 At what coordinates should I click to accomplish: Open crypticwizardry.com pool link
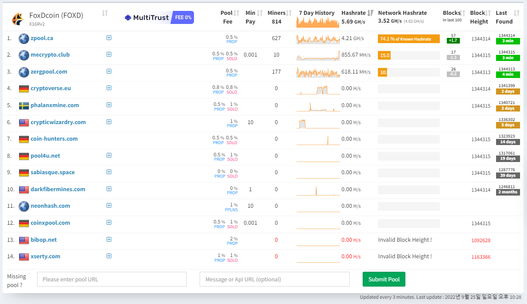(58, 122)
